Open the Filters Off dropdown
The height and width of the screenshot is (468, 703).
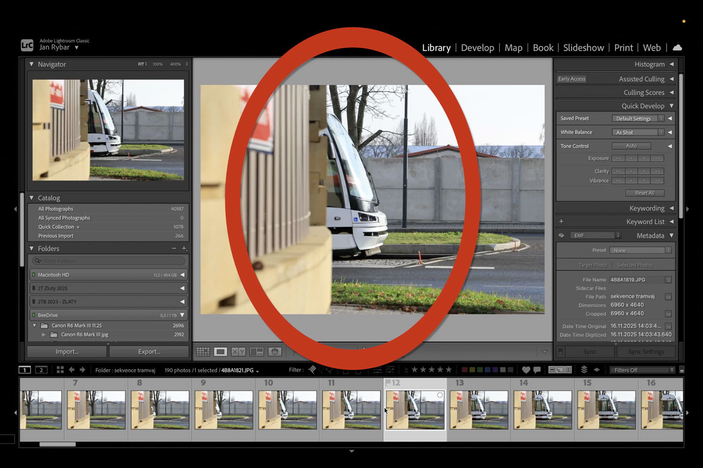(642, 370)
